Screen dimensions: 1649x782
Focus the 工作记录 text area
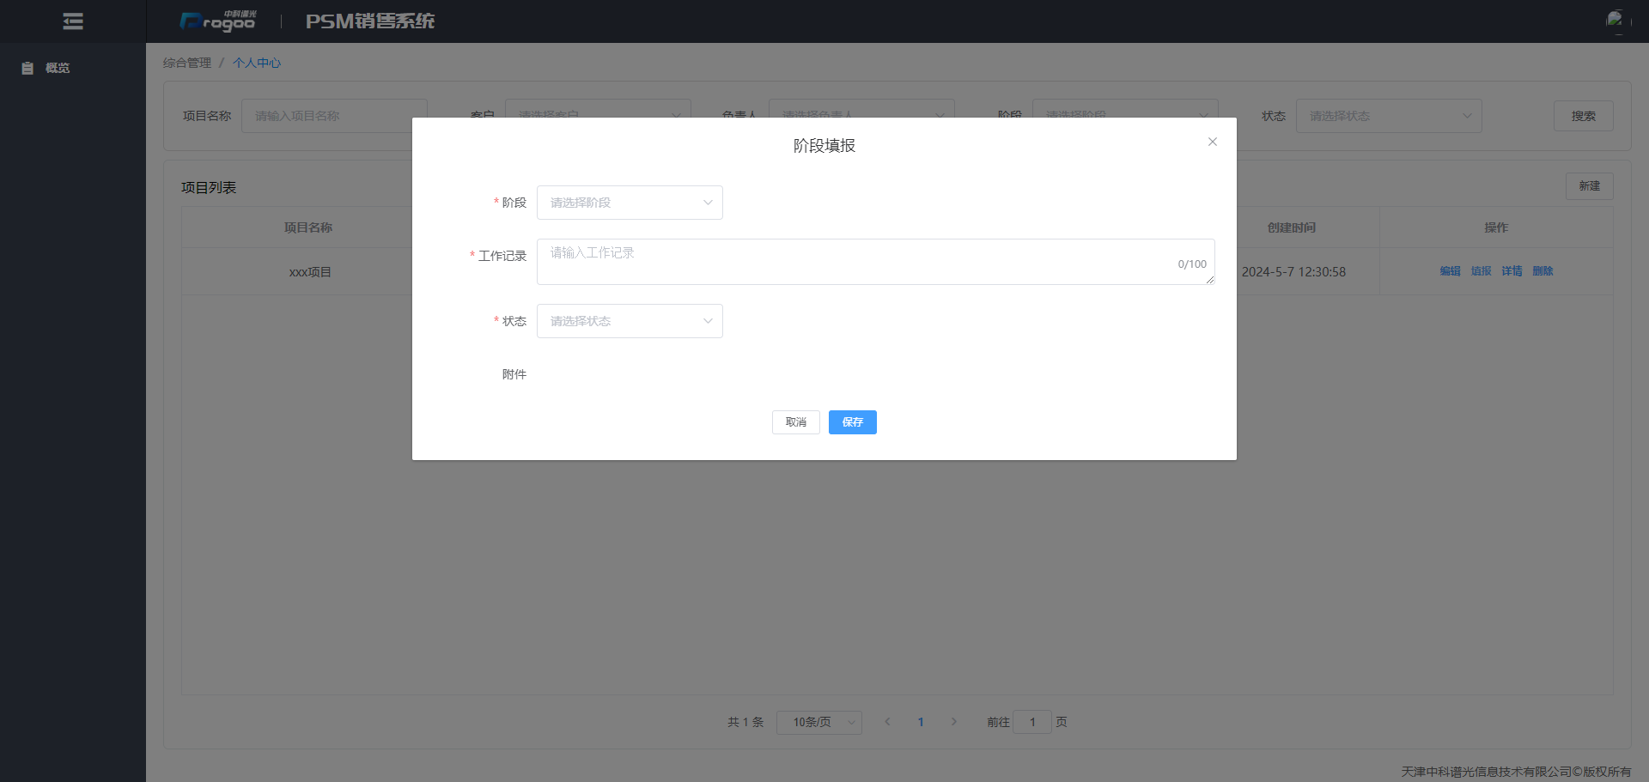click(x=859, y=261)
